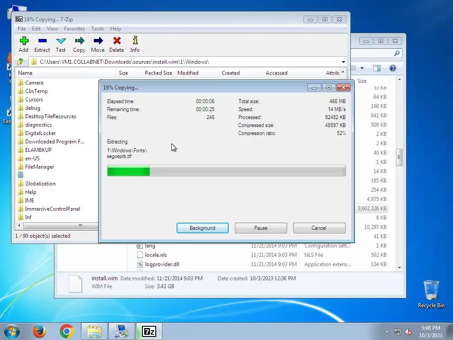Cancel the copying operation
453x340 pixels.
coord(319,228)
